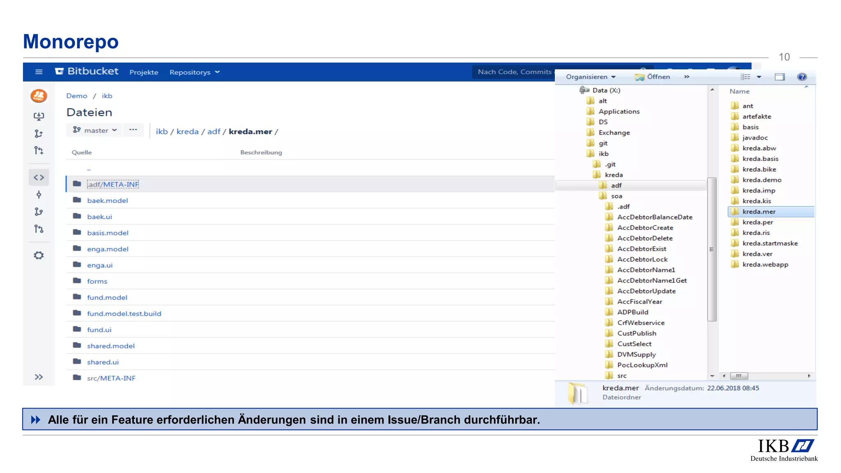The image size is (841, 473).
Task: Open the Branches icon in sidebar
Action: point(39,211)
